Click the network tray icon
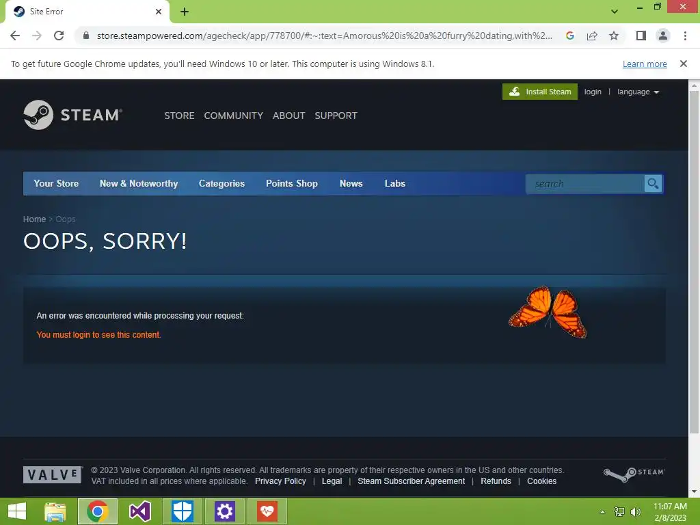Image resolution: width=700 pixels, height=525 pixels. (x=619, y=511)
